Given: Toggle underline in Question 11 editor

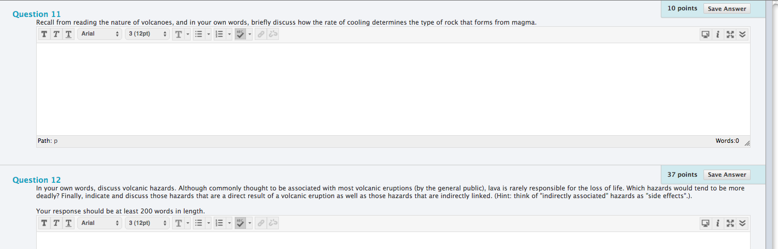Looking at the screenshot, I should point(68,34).
